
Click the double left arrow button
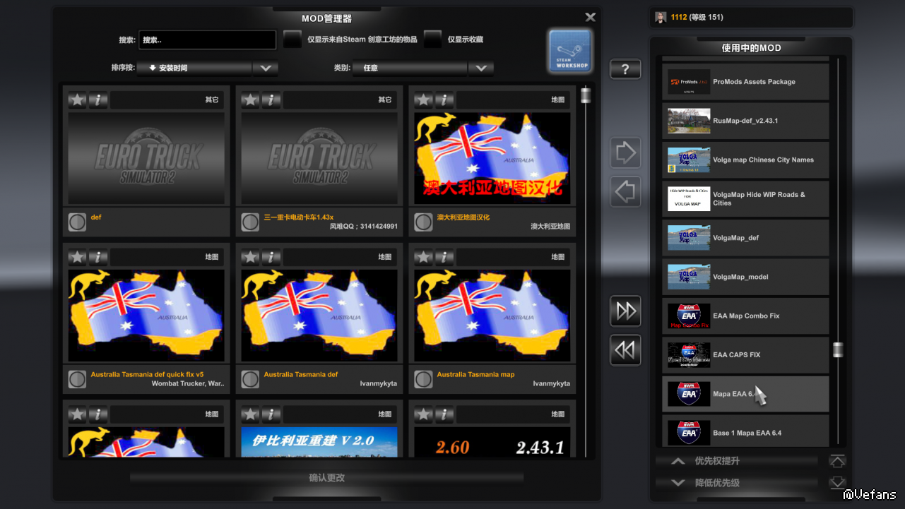625,350
